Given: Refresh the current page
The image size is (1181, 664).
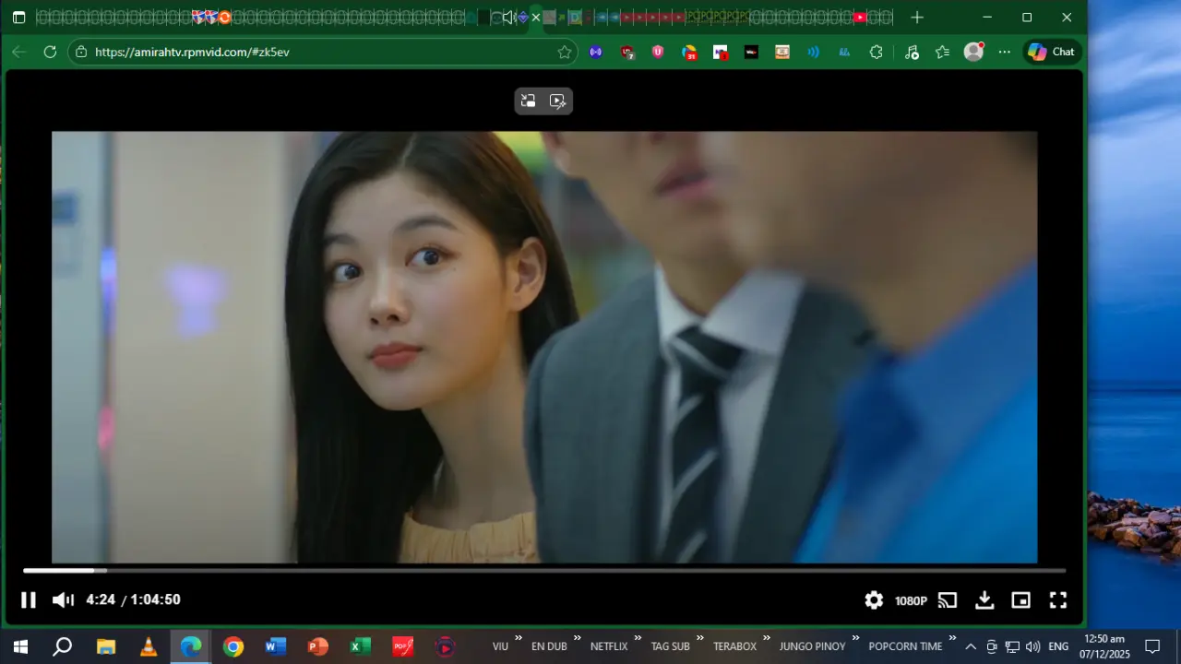Looking at the screenshot, I should (50, 52).
